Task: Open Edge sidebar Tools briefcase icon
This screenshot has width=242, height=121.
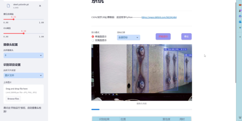Action: coord(240,5)
